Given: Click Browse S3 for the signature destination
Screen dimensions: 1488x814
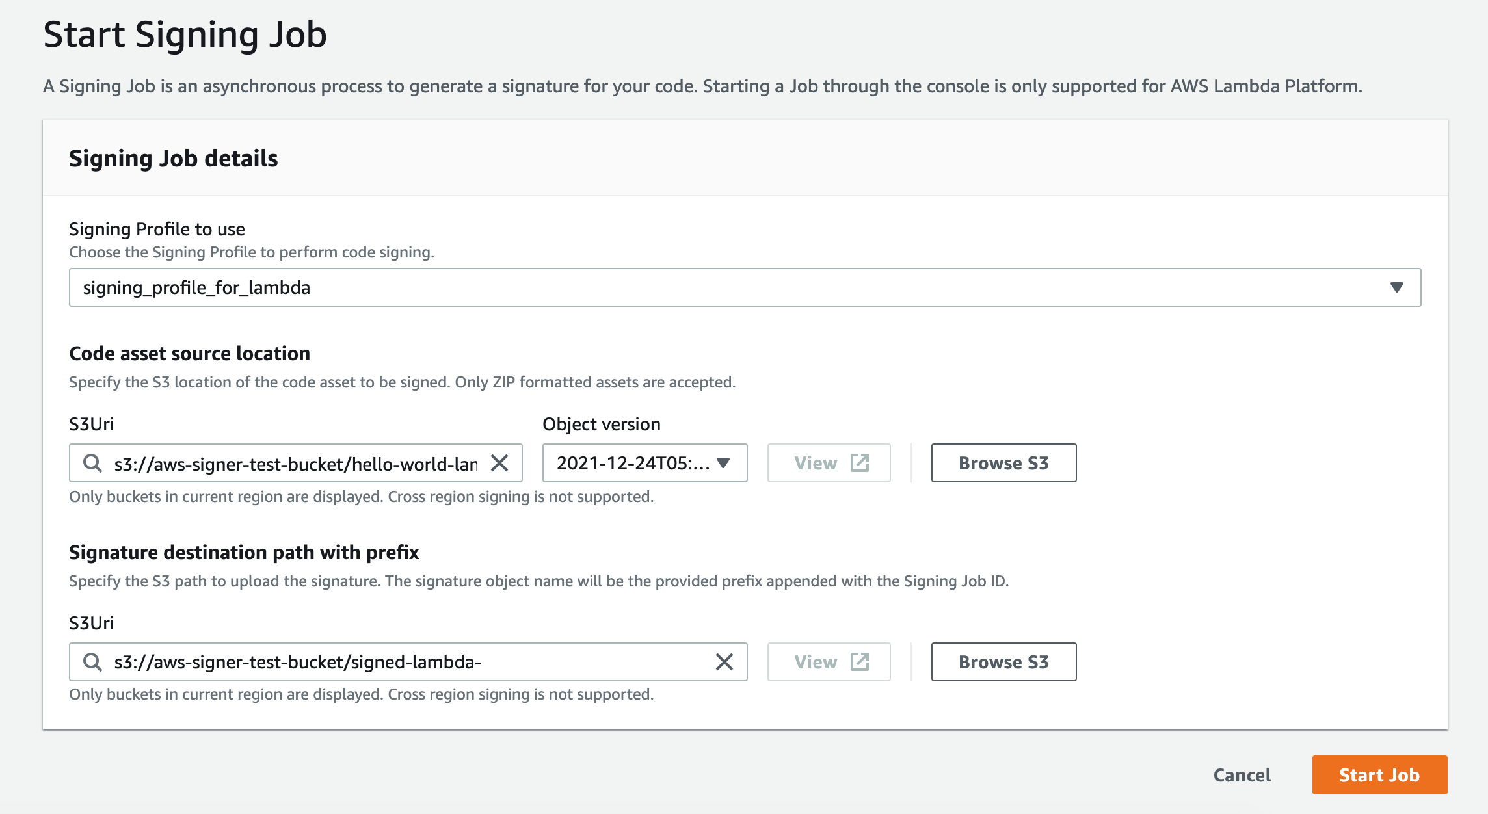Looking at the screenshot, I should [1003, 662].
